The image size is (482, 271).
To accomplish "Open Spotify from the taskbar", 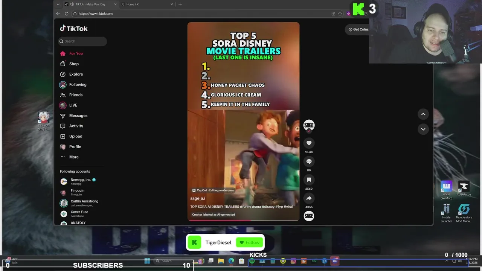I will click(252, 261).
